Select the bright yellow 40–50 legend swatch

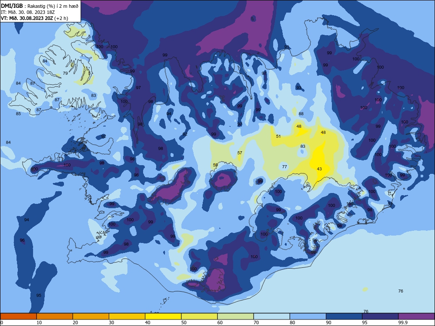coord(163,316)
